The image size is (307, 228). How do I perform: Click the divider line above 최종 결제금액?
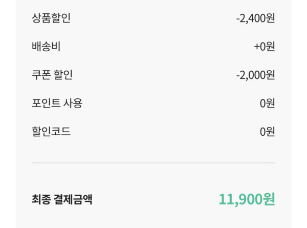(x=153, y=163)
